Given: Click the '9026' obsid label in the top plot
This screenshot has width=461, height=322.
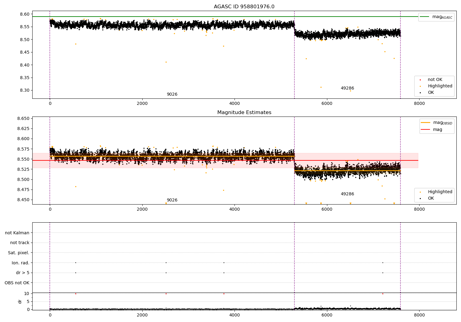Looking at the screenshot, I should click(x=172, y=94).
